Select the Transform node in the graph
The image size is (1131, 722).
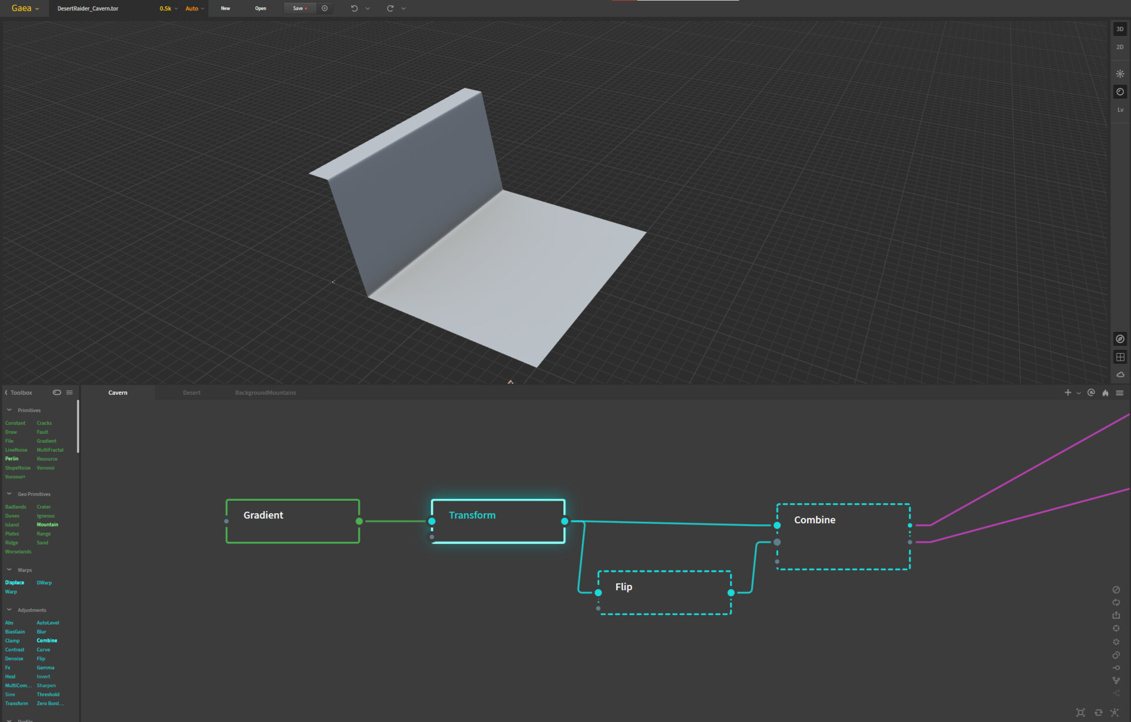pyautogui.click(x=498, y=521)
